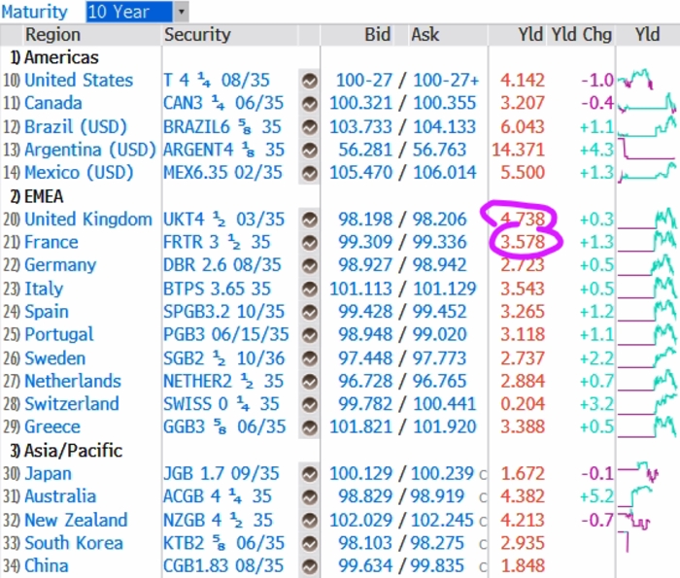Image resolution: width=680 pixels, height=578 pixels.
Task: Select the ARGENT4 ⅛ 35 security link
Action: (x=223, y=150)
